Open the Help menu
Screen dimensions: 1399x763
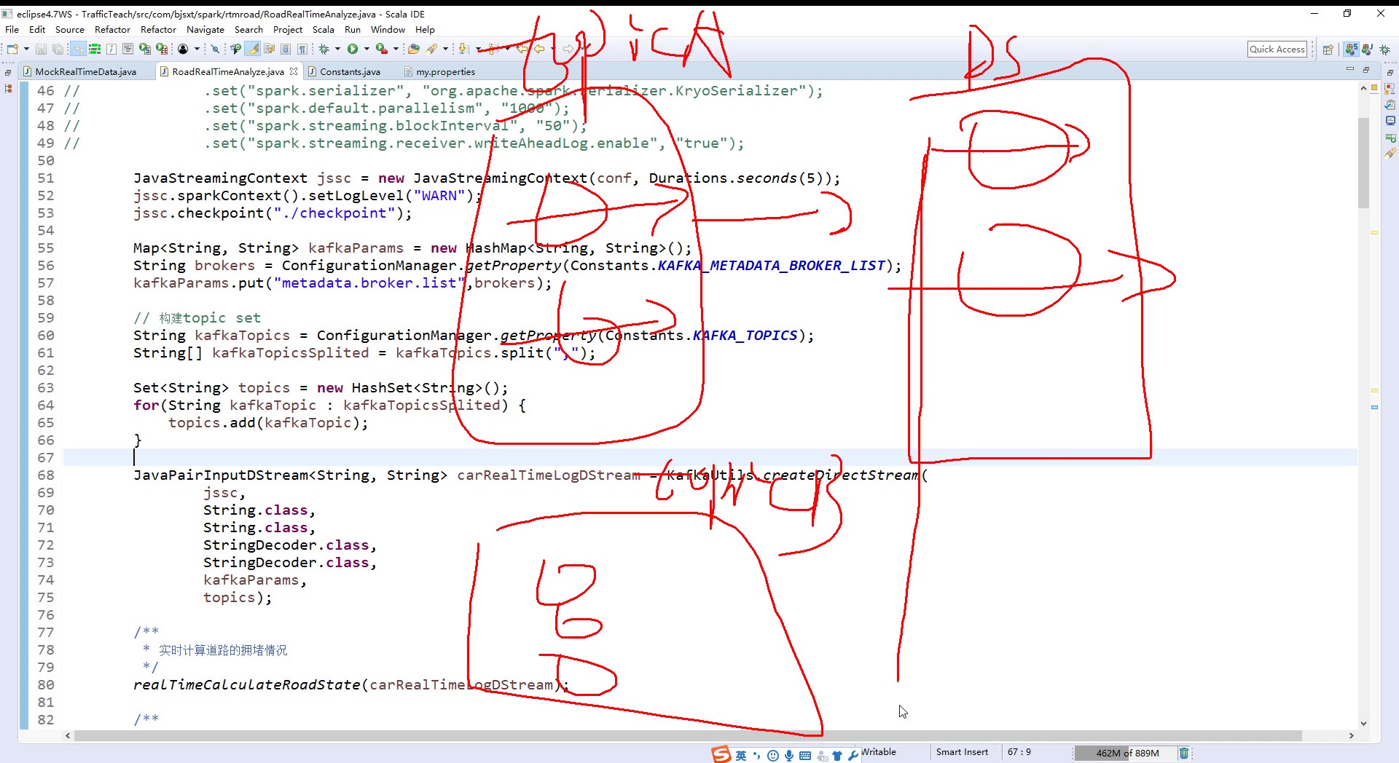425,29
